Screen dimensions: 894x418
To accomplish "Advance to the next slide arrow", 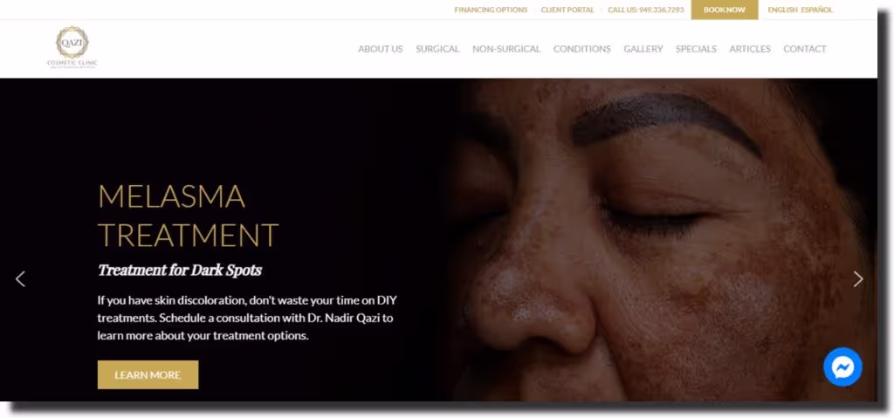I will click(x=858, y=279).
